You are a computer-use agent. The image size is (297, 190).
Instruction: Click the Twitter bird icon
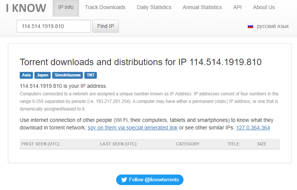tap(124, 179)
